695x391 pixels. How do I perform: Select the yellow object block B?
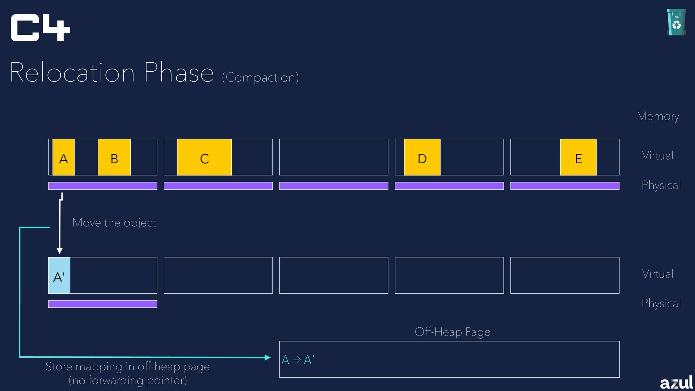tap(114, 157)
